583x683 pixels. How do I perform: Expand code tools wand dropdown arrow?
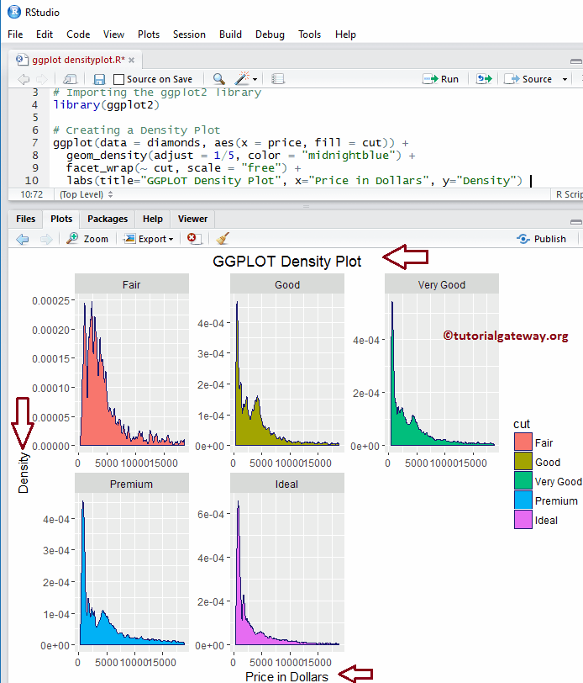(x=255, y=79)
